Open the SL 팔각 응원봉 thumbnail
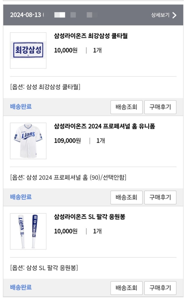Viewport: 187px width, 301px height. [x=28, y=231]
